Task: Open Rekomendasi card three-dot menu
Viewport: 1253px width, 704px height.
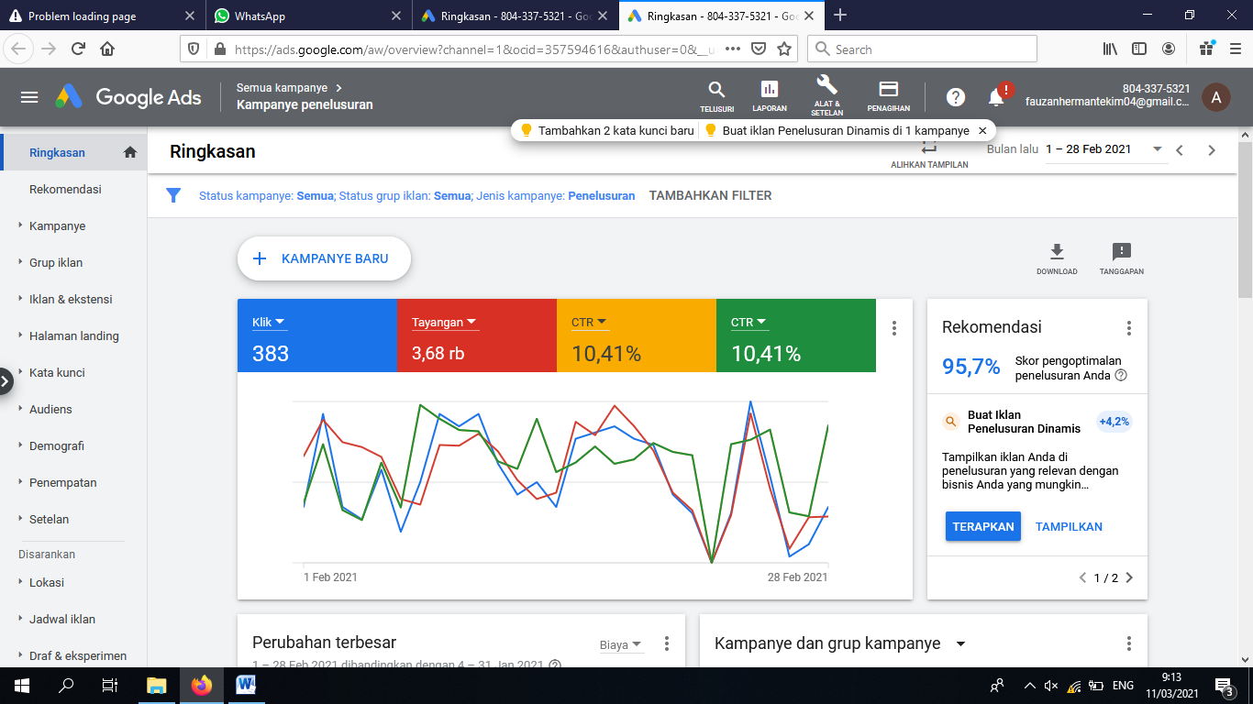Action: tap(1129, 328)
